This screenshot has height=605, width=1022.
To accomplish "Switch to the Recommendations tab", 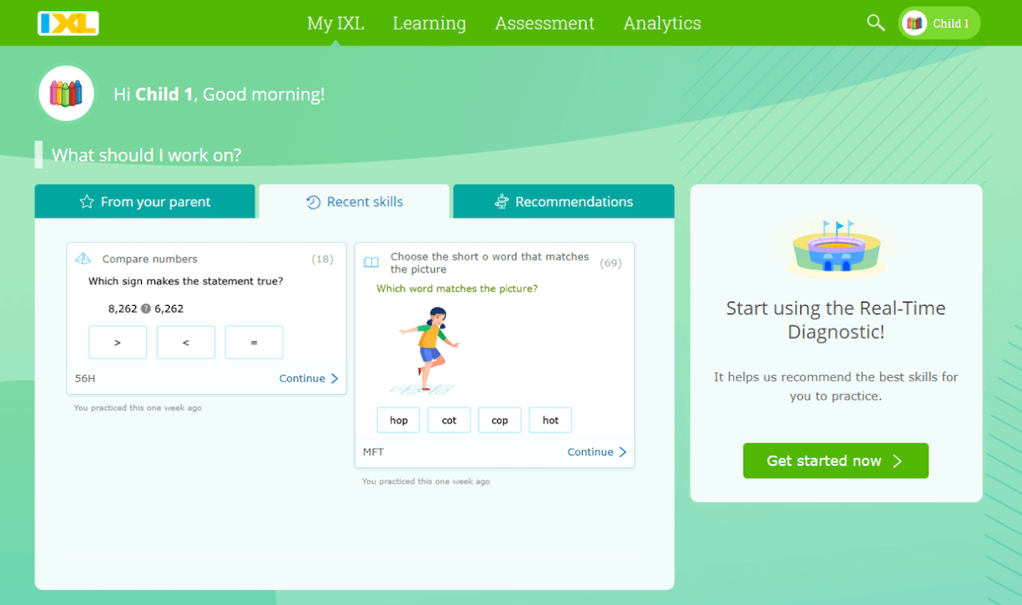I will (x=563, y=202).
